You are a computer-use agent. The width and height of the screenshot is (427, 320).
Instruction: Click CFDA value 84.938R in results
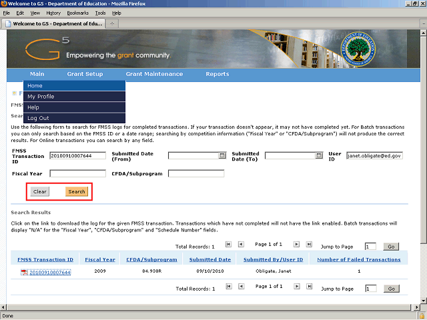pyautogui.click(x=151, y=271)
